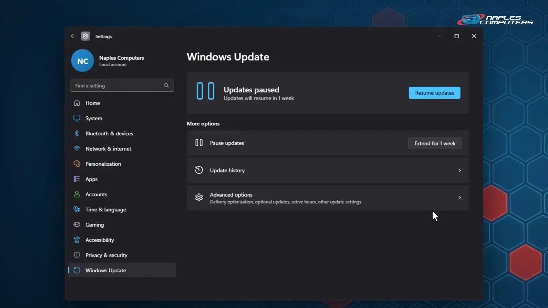Click Extend for 1 week button
Image resolution: width=548 pixels, height=308 pixels.
pos(435,143)
